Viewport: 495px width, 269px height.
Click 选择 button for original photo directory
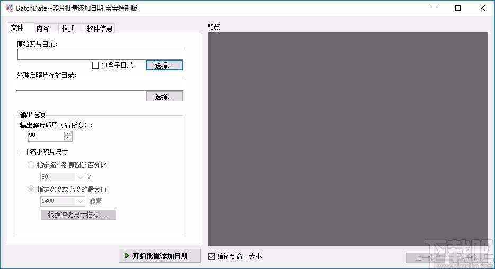[x=164, y=65]
